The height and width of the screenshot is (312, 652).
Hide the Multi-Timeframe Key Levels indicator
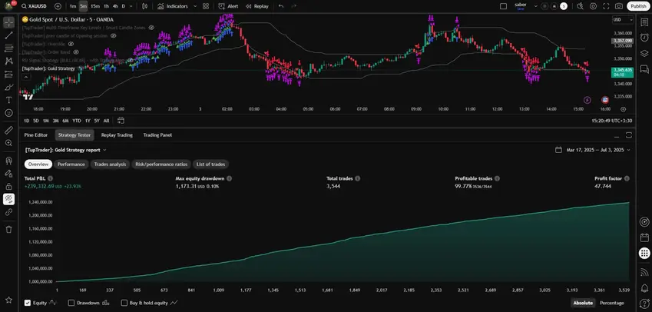151,27
